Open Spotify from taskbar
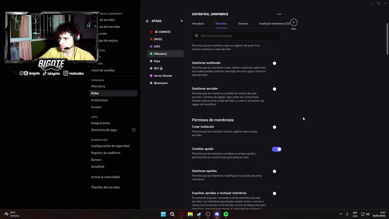 click(226, 214)
